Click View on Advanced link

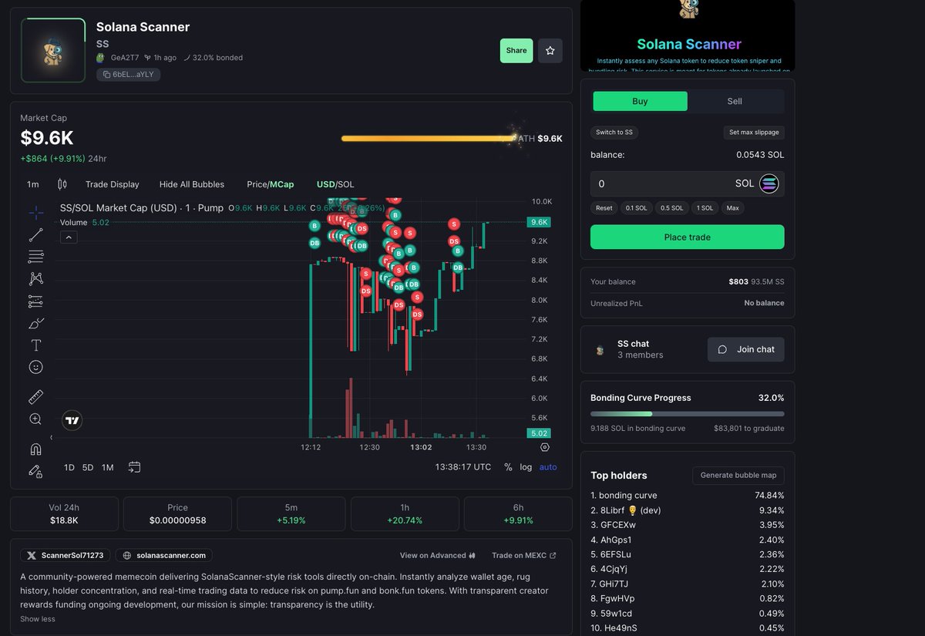(437, 555)
